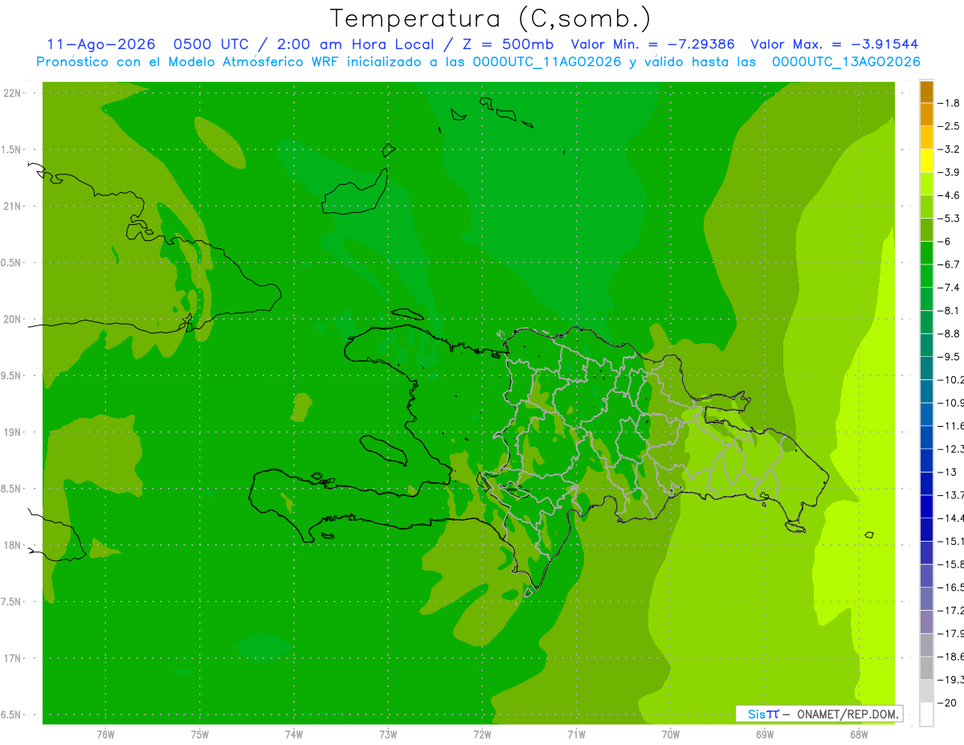Click the title 'Temperatura (C,somb.)'
The width and height of the screenshot is (964, 745).
[491, 18]
